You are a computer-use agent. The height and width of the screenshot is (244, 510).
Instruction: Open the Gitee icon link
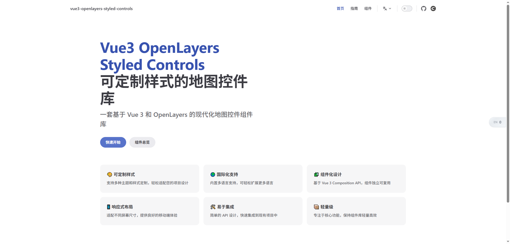(x=433, y=8)
